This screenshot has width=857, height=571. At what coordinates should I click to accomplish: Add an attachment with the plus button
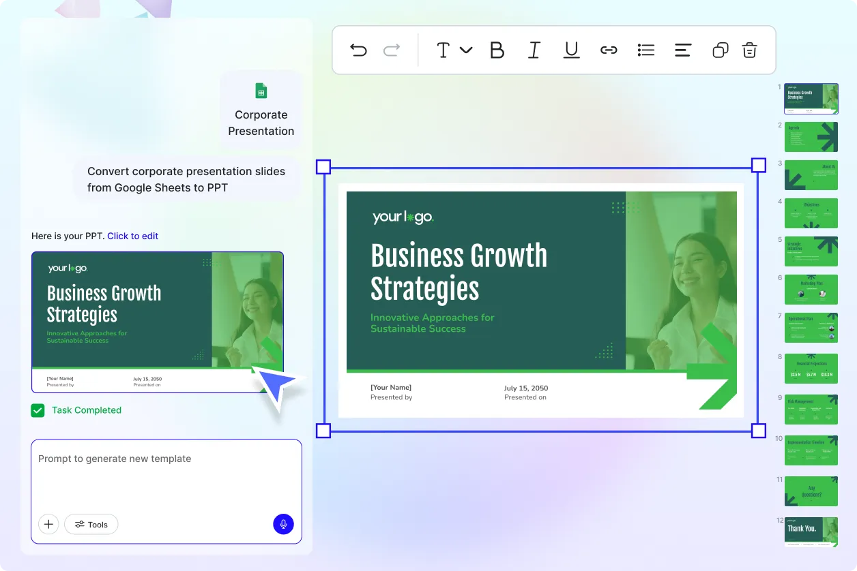click(x=48, y=524)
